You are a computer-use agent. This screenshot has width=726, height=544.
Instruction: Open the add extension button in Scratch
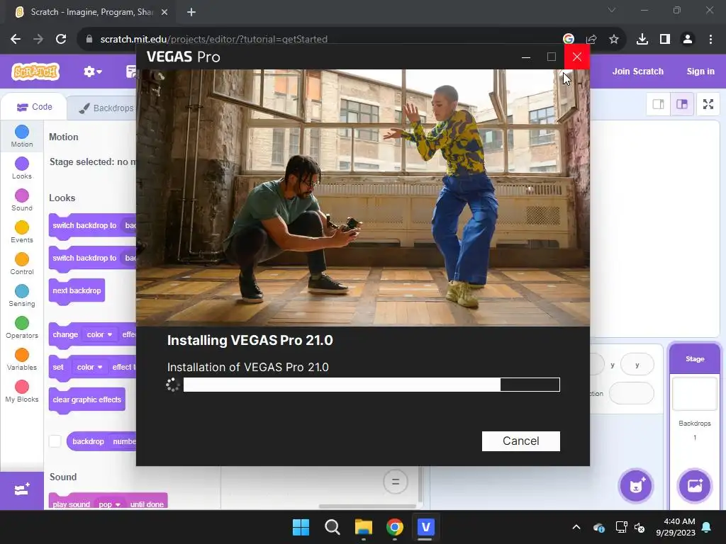click(22, 490)
